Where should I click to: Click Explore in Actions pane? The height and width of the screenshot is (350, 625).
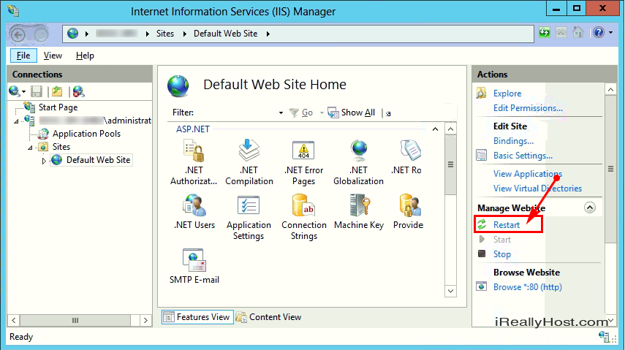[x=507, y=94]
